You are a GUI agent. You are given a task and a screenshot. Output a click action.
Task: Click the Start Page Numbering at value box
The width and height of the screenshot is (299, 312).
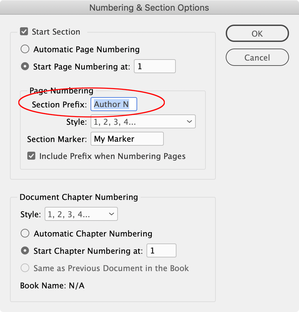click(x=154, y=66)
